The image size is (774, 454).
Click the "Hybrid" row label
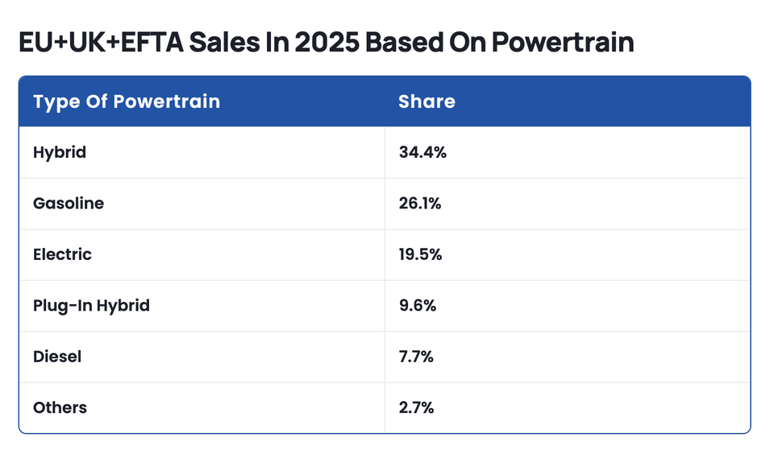[x=60, y=152]
